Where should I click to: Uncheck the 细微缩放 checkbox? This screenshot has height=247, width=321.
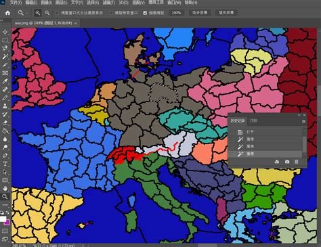145,13
